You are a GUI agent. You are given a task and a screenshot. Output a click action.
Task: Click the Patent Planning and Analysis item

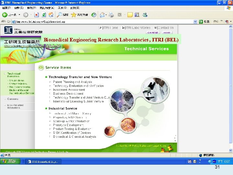coord(72,82)
